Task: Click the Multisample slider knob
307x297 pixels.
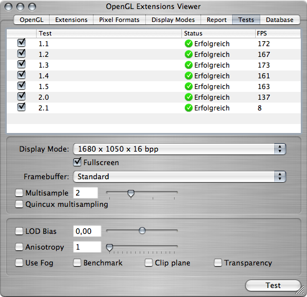Action: click(131, 193)
